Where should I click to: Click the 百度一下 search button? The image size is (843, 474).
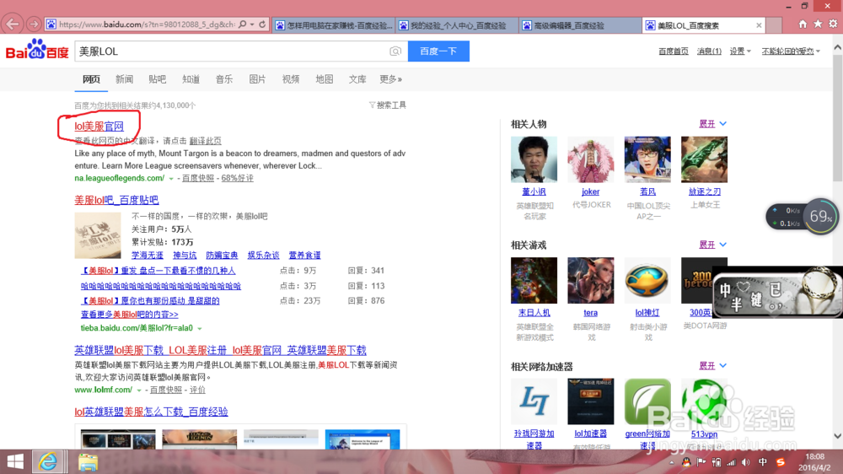(x=438, y=51)
